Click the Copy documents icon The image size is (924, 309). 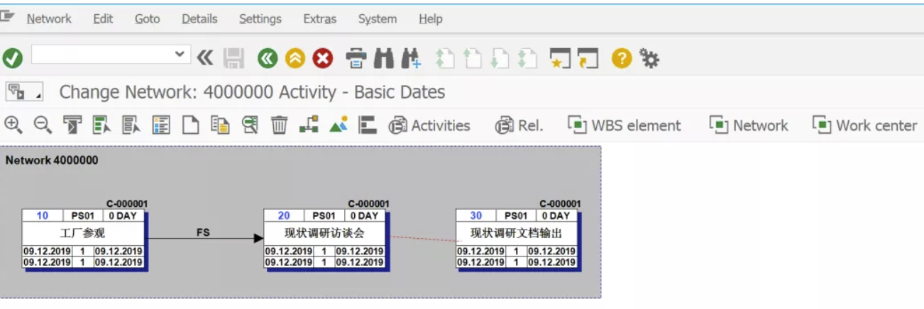(220, 125)
